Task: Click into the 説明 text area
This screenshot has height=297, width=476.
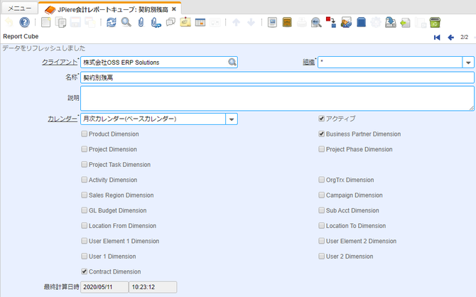Action: [277, 98]
